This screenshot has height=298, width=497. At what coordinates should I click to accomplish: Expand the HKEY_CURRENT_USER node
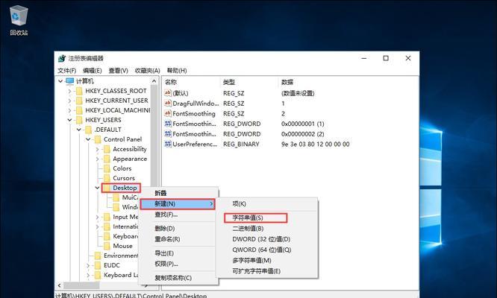click(69, 101)
